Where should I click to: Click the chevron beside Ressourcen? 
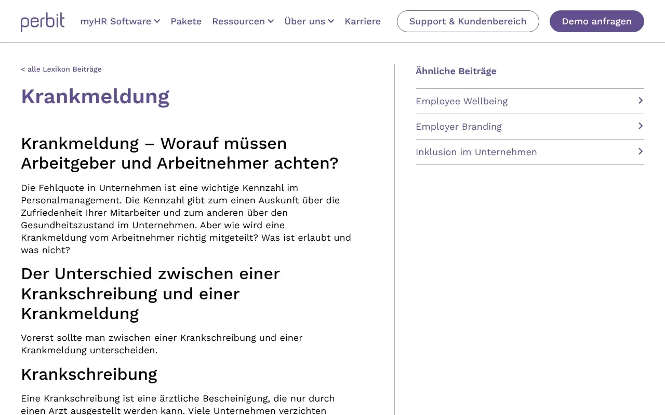pos(271,21)
